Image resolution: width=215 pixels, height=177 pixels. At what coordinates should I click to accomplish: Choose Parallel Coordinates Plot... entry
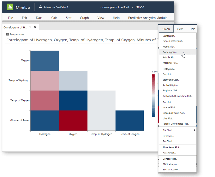click(x=177, y=124)
